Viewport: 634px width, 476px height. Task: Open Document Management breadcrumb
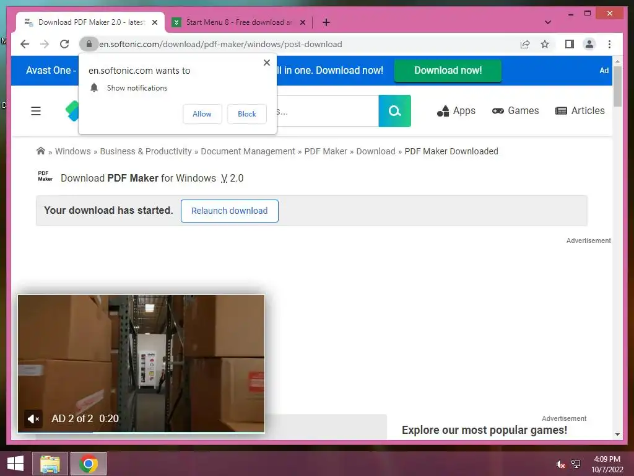tap(248, 151)
